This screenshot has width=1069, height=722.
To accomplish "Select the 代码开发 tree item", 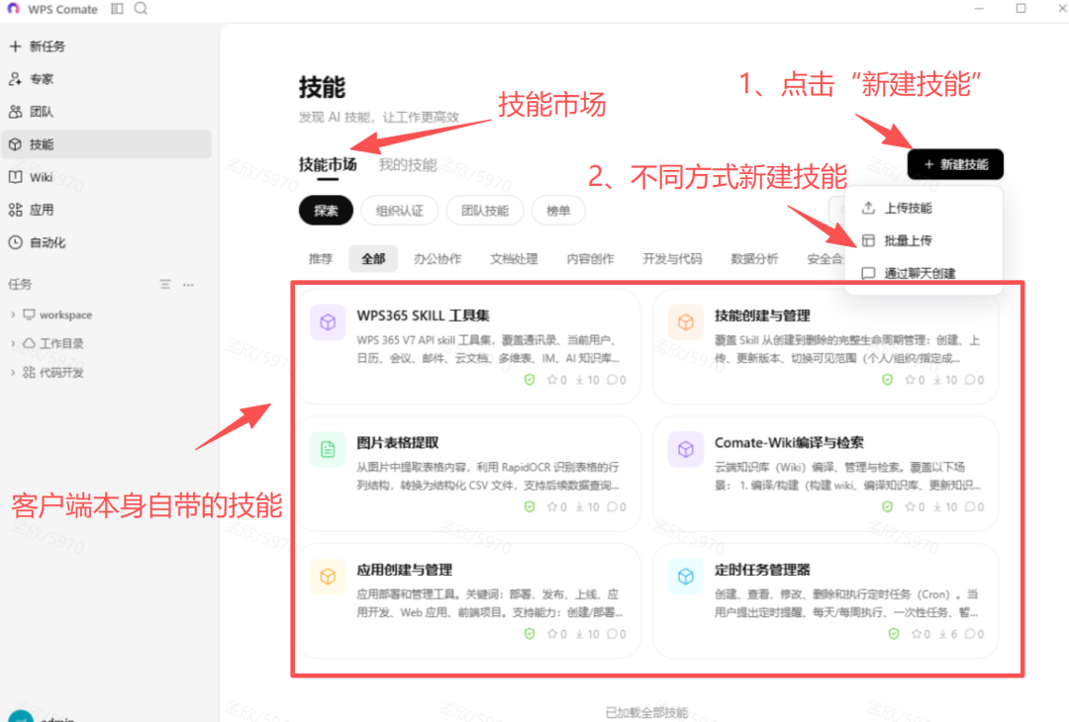I will pyautogui.click(x=53, y=372).
